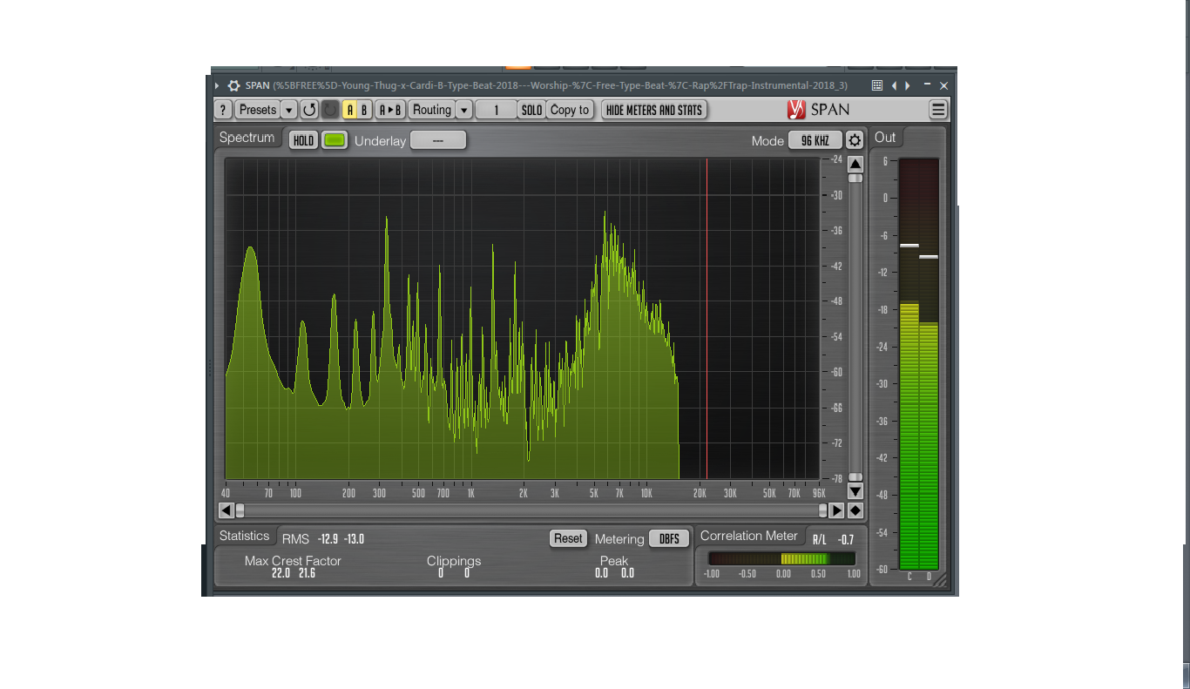Open the Presets list

(257, 110)
